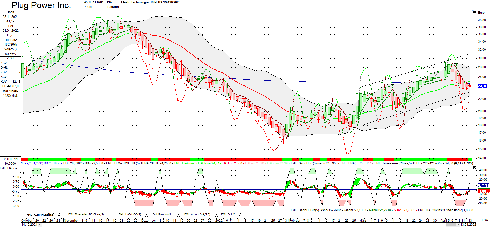The image size is (494, 227).
Task: Open the FML_Aroon_3(4,5,6) tab
Action: click(197, 214)
